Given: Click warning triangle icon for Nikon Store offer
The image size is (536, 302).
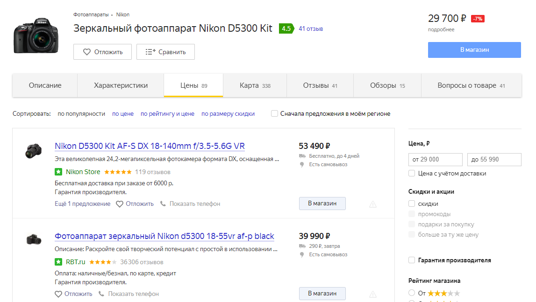Looking at the screenshot, I should click(x=373, y=204).
